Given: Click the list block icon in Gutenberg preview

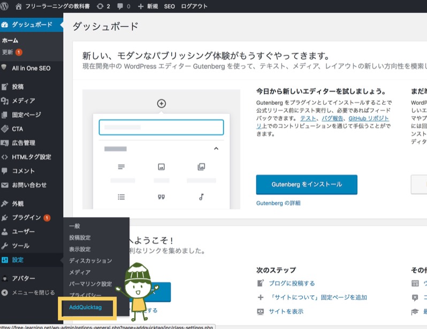Looking at the screenshot, I should click(121, 197).
